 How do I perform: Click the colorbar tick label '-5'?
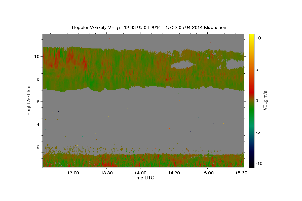[x=258, y=132]
